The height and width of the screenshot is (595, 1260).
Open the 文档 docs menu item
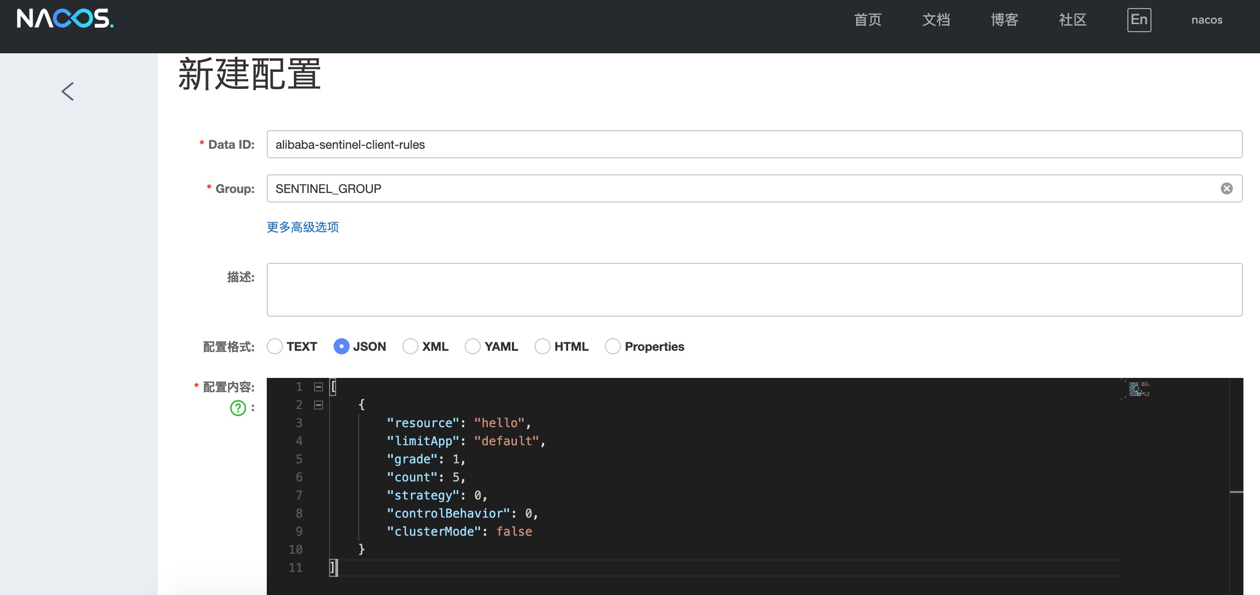(936, 20)
